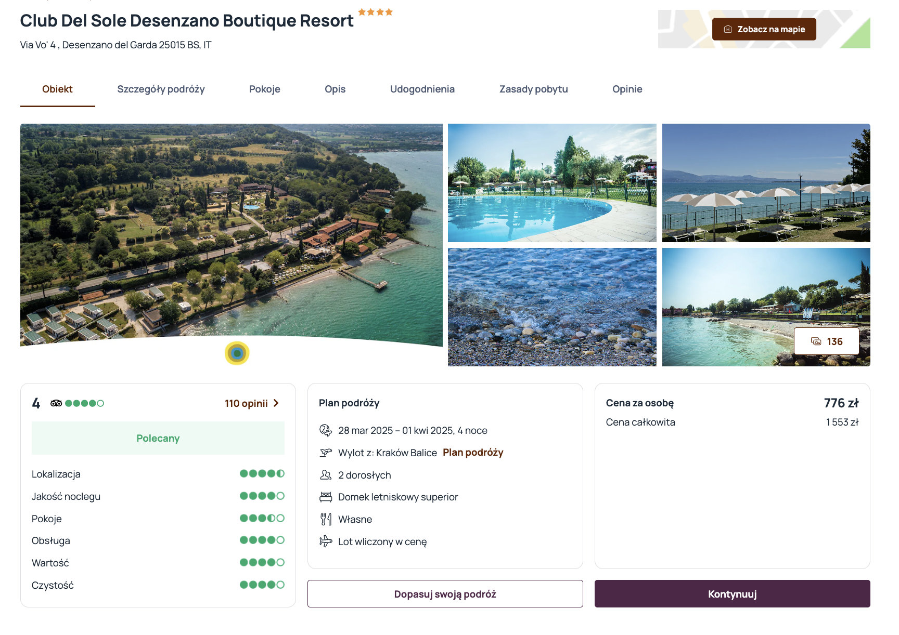Screen dimensions: 899x635
Task: Switch to the Obiekt tab
Action: click(x=57, y=89)
